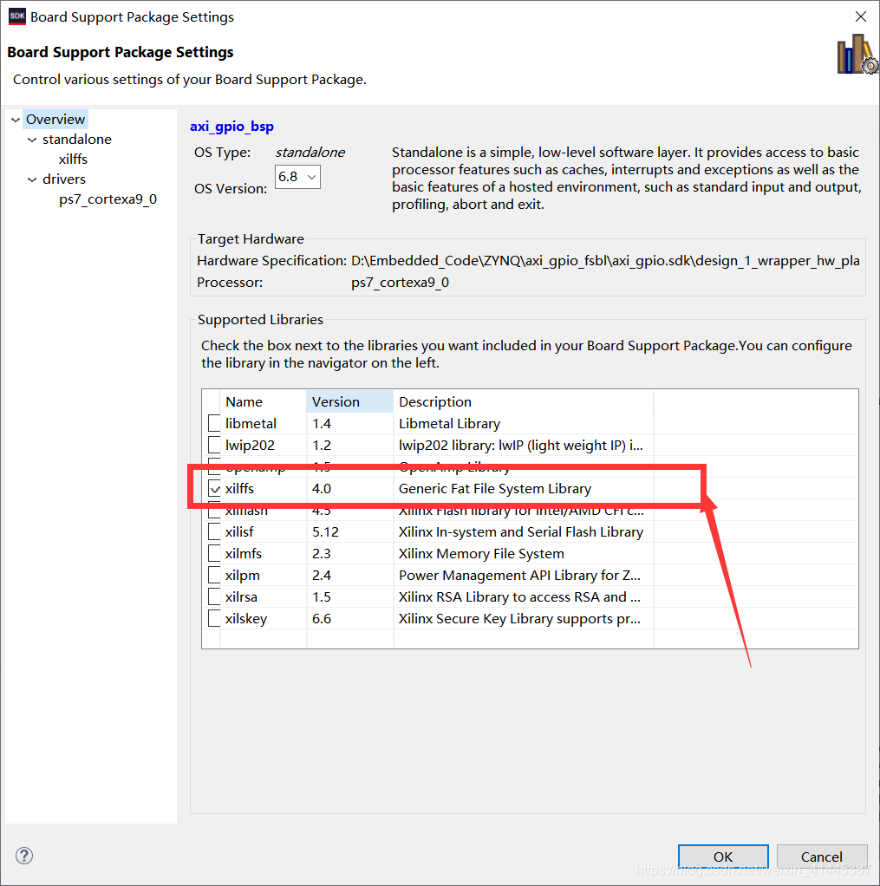Screen dimensions: 880x886
Task: Select xilffs in the navigator tree
Action: click(73, 159)
